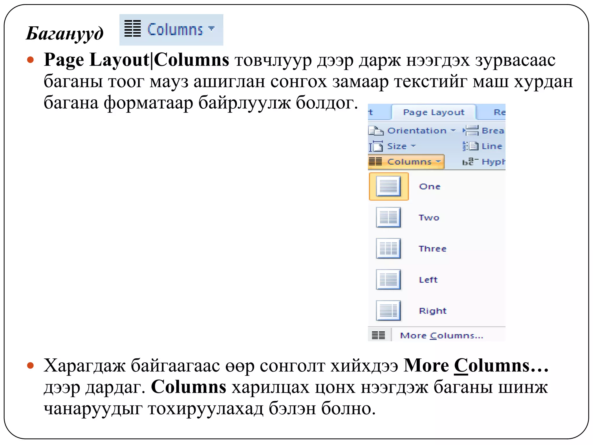The width and height of the screenshot is (593, 445).
Task: Click the Orientation page icon
Action: pyautogui.click(x=376, y=131)
